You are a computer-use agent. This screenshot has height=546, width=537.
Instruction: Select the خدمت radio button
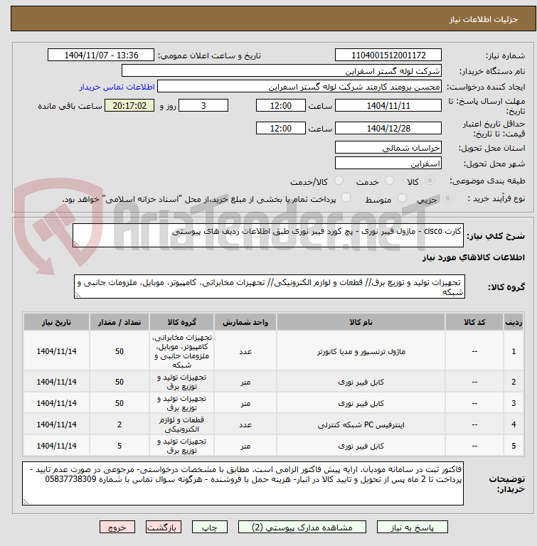click(389, 181)
